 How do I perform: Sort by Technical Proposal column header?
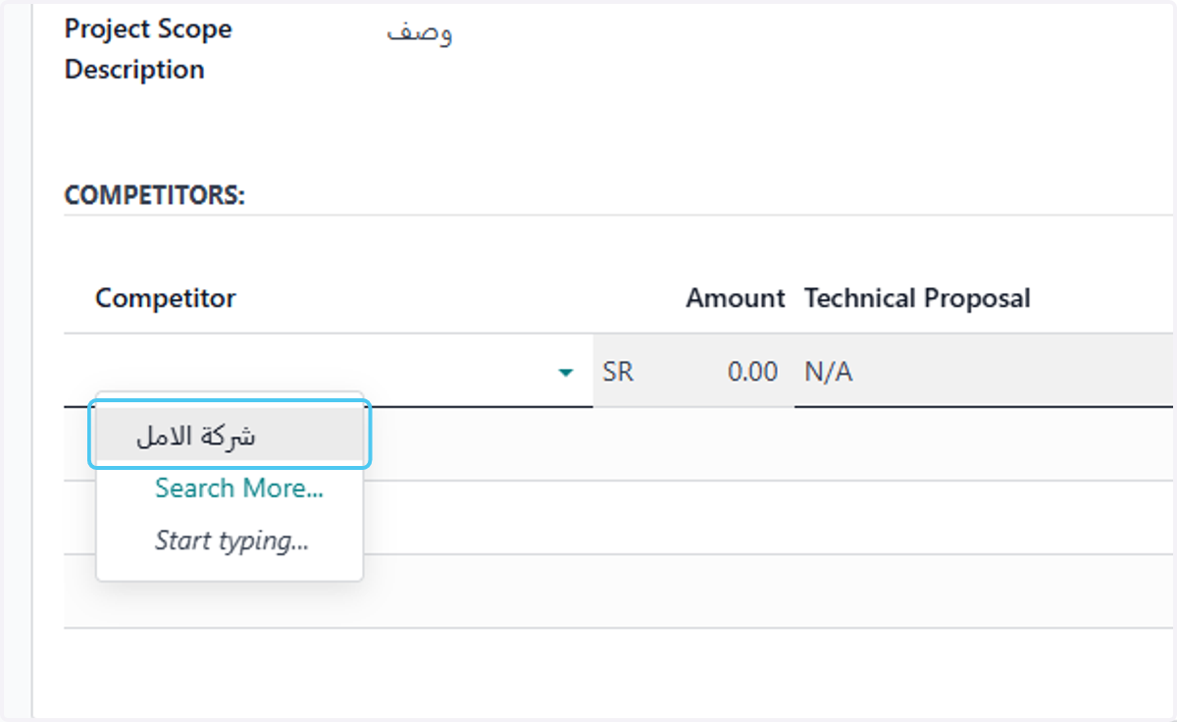pyautogui.click(x=917, y=298)
